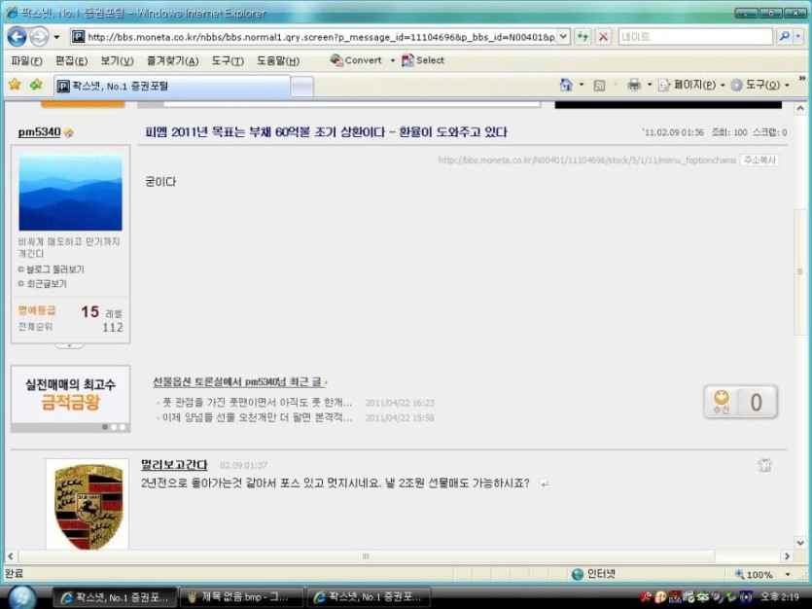This screenshot has height=609, width=812.
Task: Click the browser Back arrow button
Action: point(17,37)
